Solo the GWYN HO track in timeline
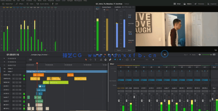Viewport: 218px width, 111px height. coord(17,79)
